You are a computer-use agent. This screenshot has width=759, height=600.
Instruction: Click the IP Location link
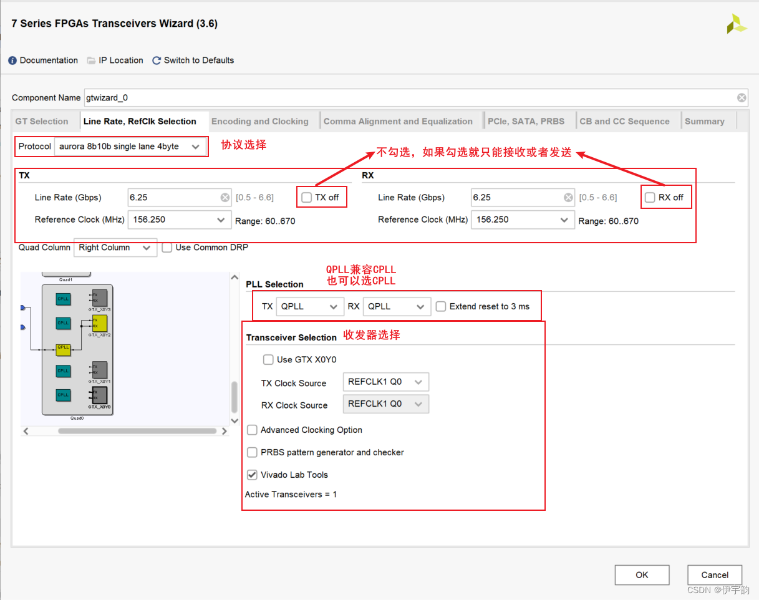pyautogui.click(x=121, y=60)
